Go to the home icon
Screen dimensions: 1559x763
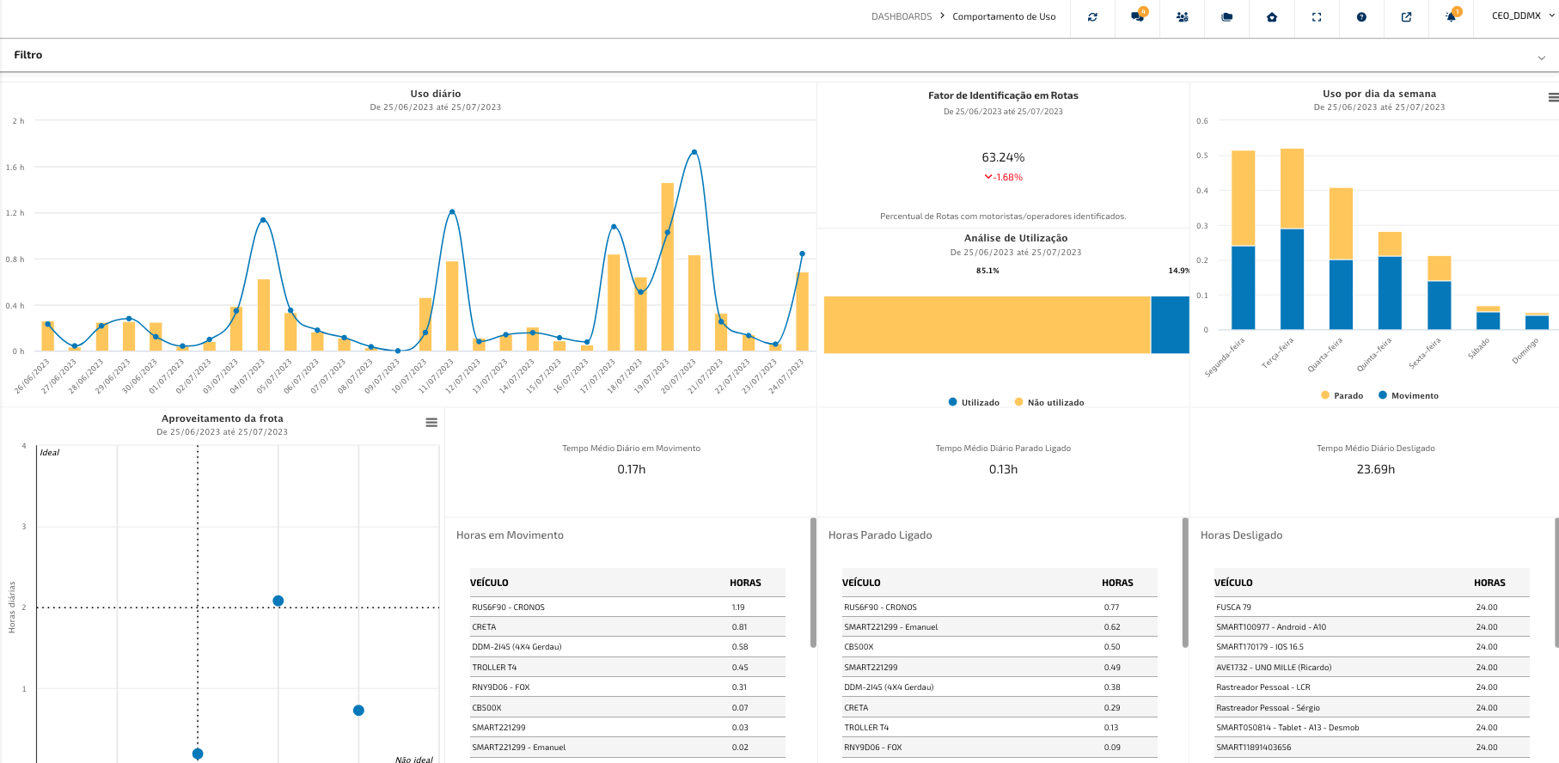(x=1272, y=17)
